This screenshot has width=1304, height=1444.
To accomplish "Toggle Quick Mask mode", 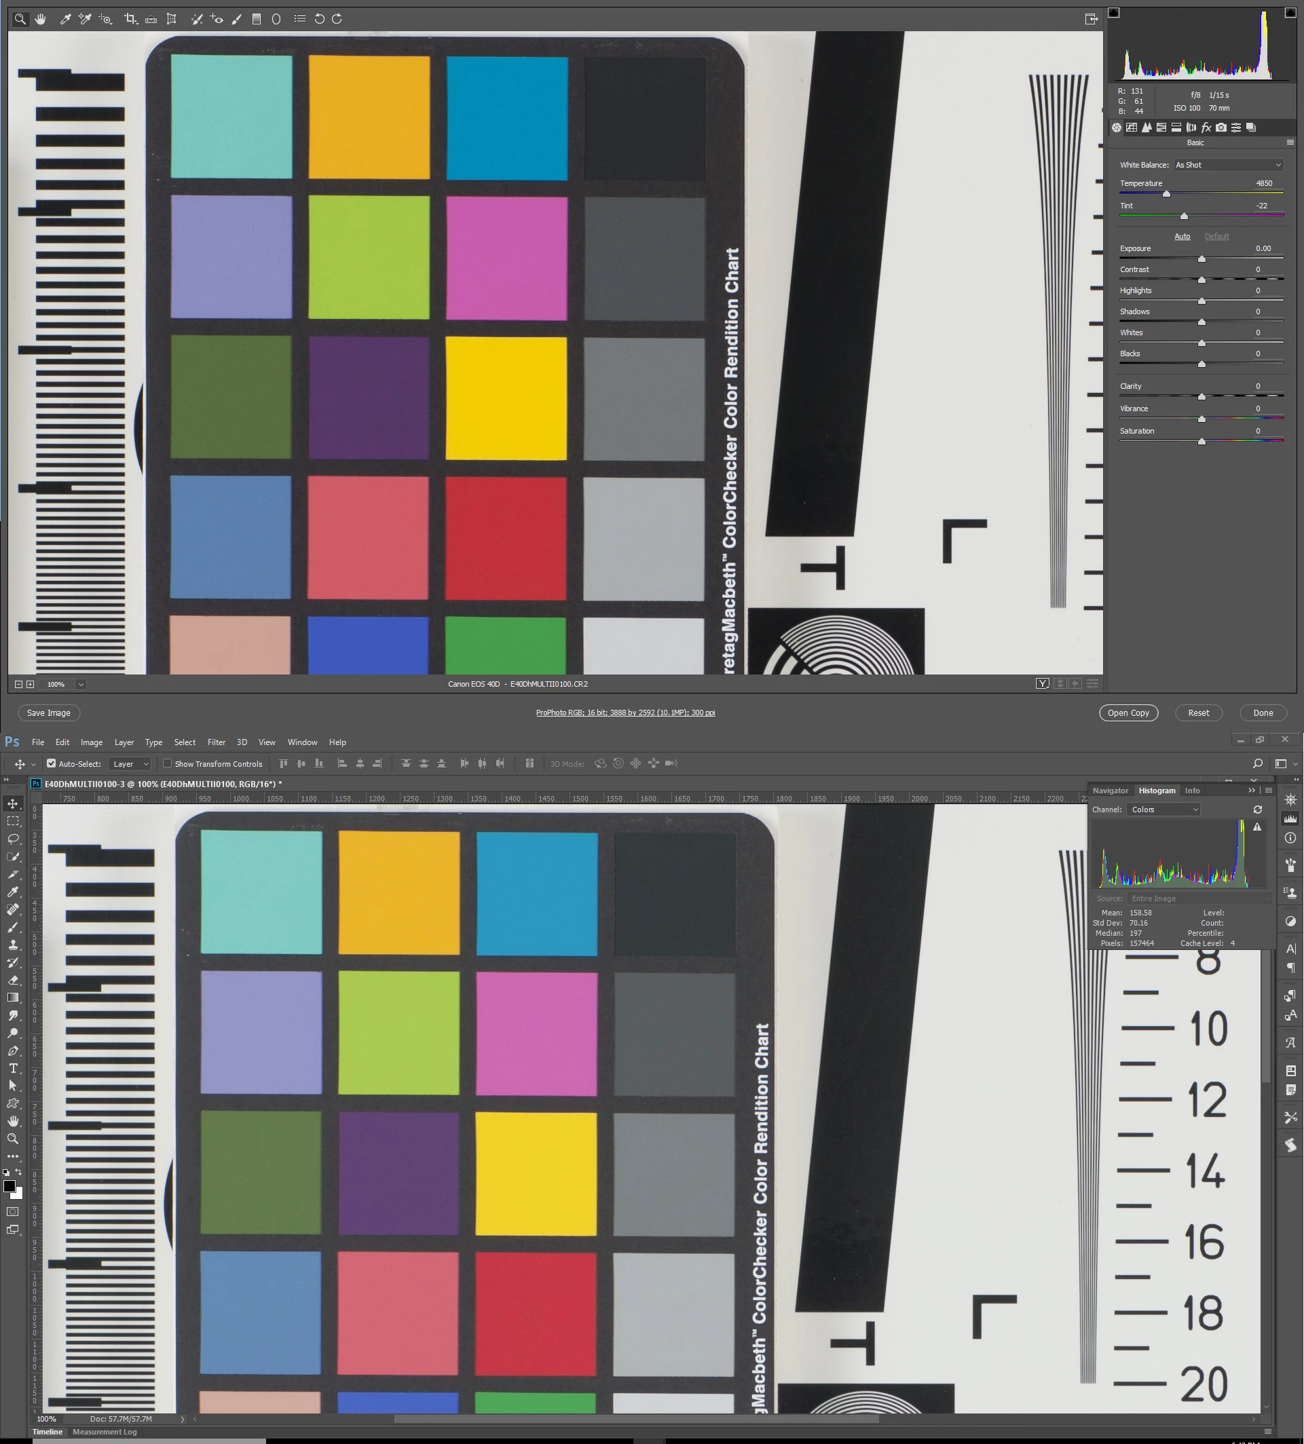I will click(13, 1212).
